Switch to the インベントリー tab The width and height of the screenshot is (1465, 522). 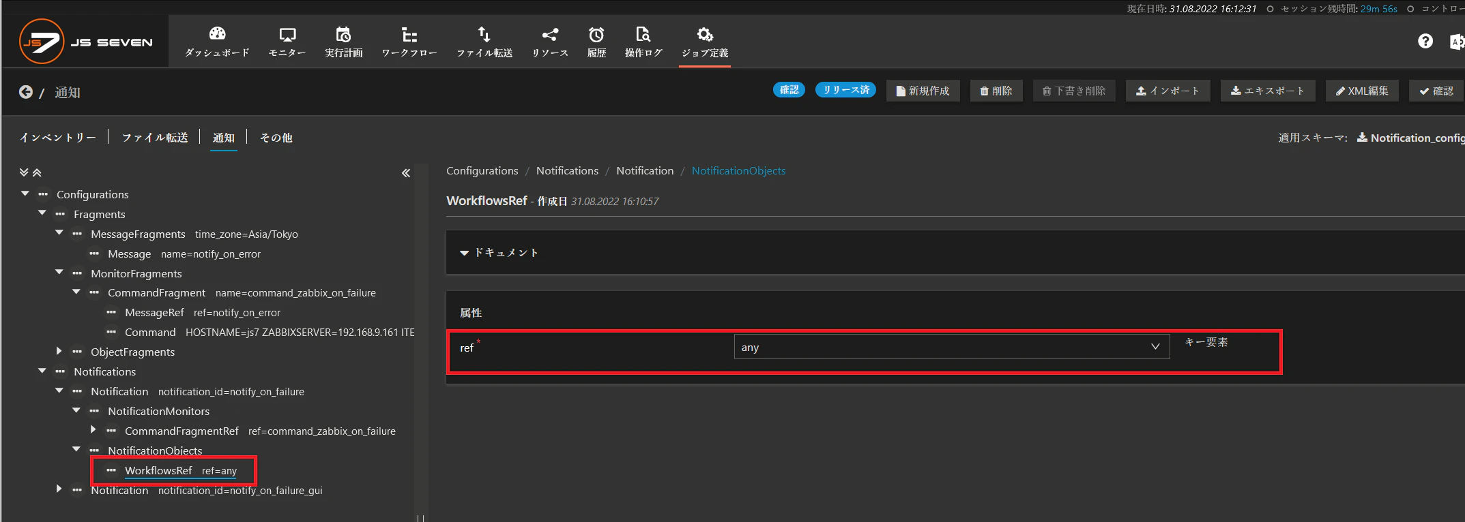(57, 138)
